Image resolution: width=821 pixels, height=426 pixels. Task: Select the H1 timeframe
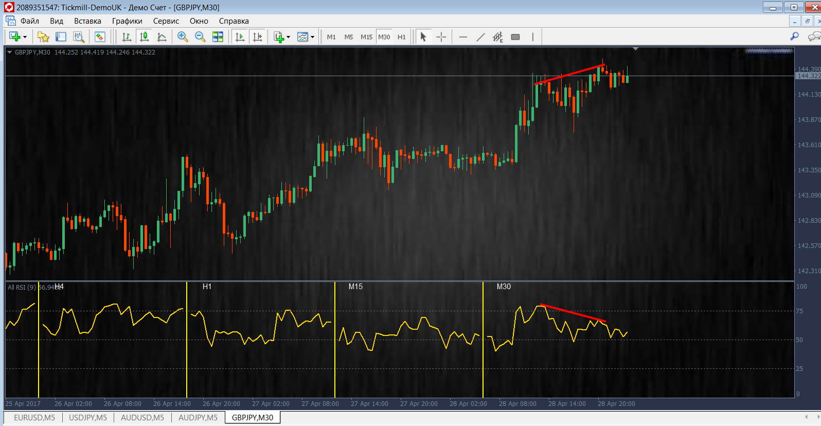coord(402,37)
